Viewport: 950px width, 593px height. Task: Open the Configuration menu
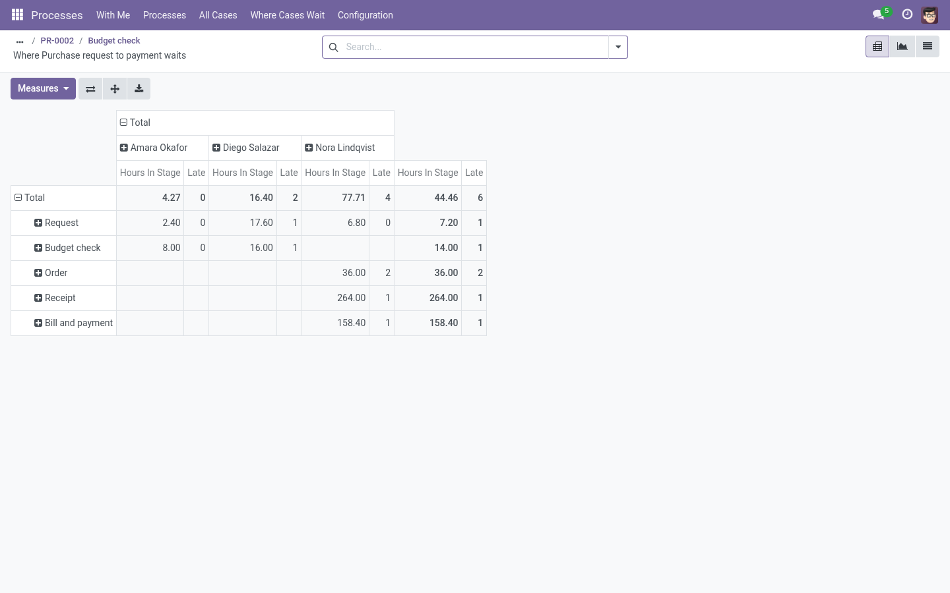(365, 15)
